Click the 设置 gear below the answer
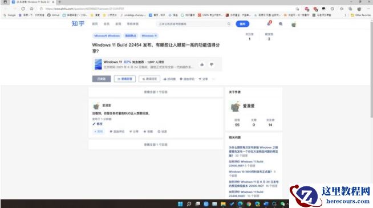The width and height of the screenshot is (373, 208). (x=162, y=132)
